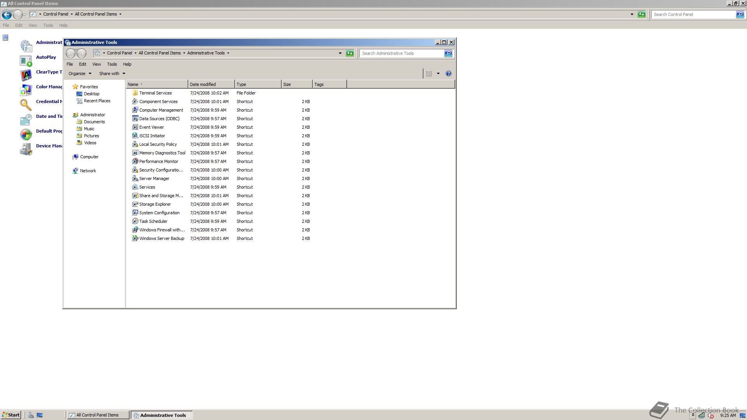
Task: Open Help menu in Administrative Tools
Action: [x=127, y=64]
